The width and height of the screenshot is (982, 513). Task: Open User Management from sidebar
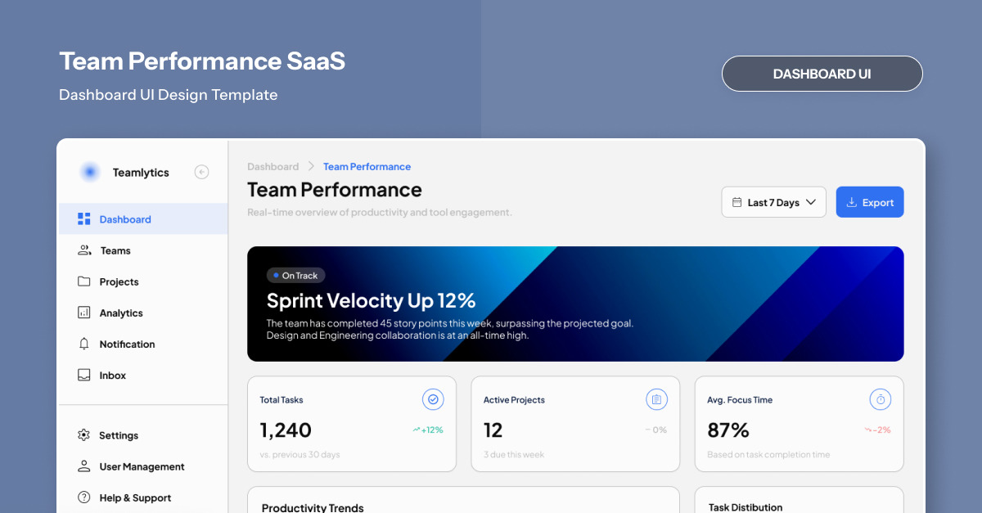pyautogui.click(x=142, y=466)
